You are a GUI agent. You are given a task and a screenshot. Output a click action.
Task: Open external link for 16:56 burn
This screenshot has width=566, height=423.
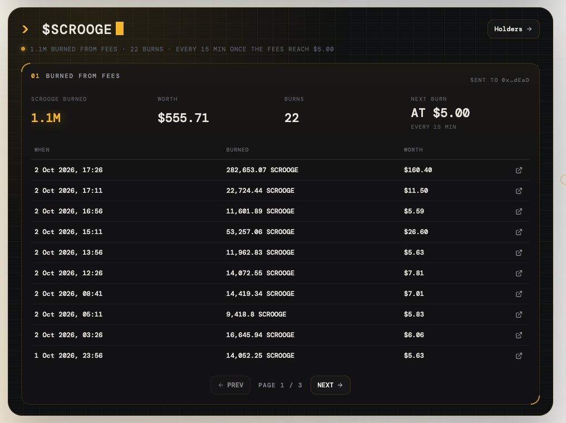[x=519, y=211]
